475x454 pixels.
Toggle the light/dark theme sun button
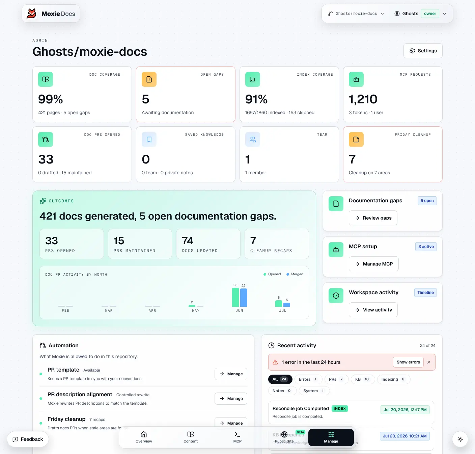click(460, 439)
